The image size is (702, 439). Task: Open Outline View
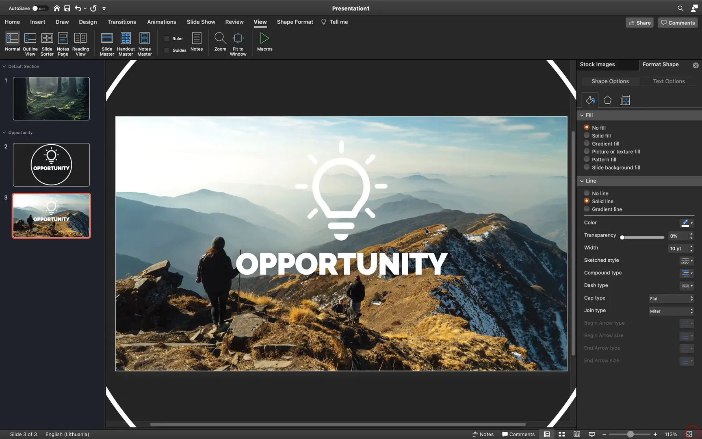click(30, 44)
